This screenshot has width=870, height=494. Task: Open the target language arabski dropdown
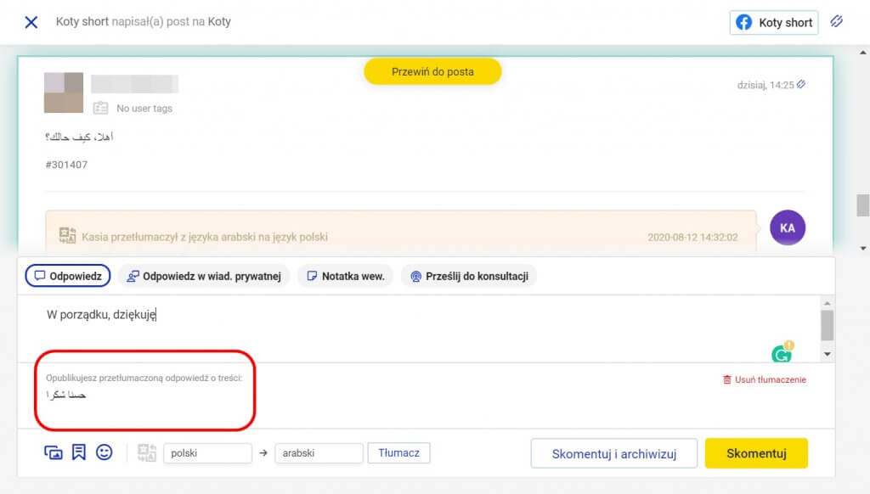point(319,453)
